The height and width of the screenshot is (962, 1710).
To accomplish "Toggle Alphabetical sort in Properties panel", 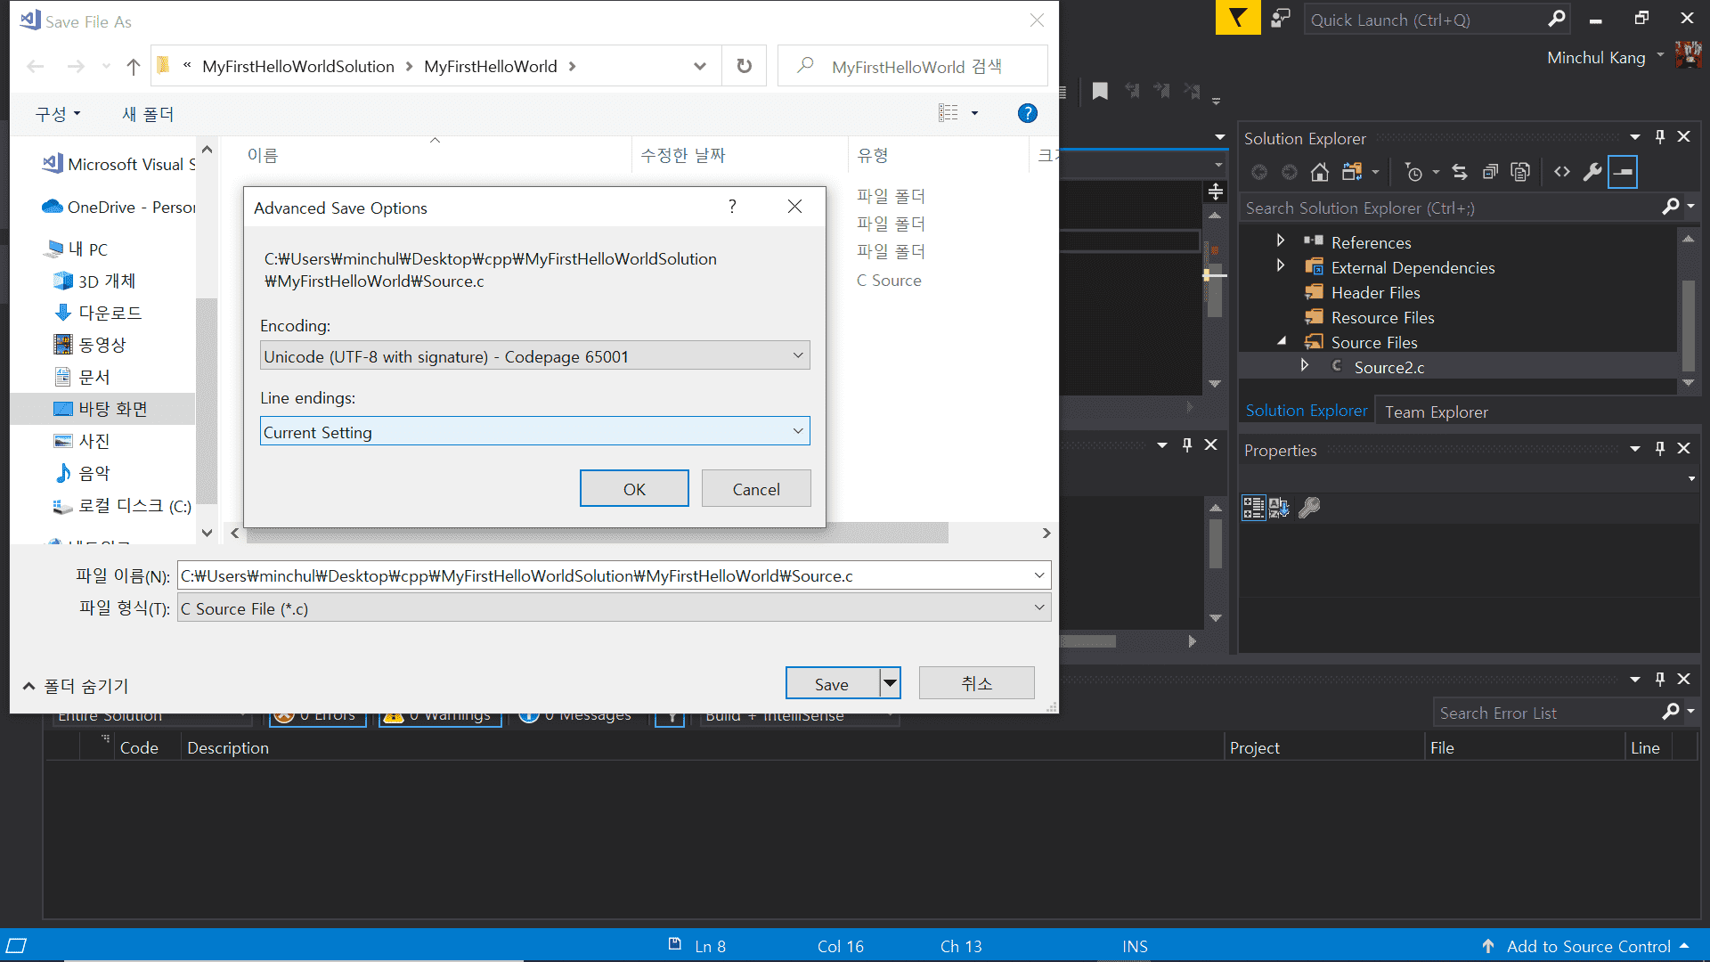I will pos(1279,508).
